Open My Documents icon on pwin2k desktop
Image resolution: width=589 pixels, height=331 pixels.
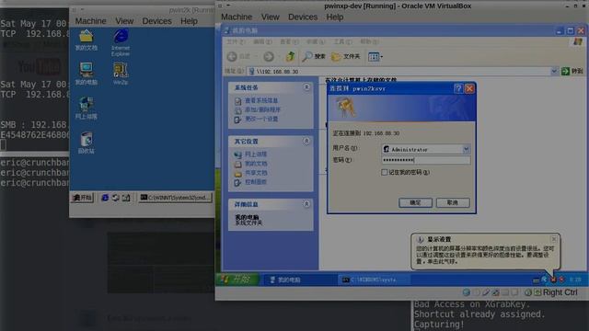[86, 40]
